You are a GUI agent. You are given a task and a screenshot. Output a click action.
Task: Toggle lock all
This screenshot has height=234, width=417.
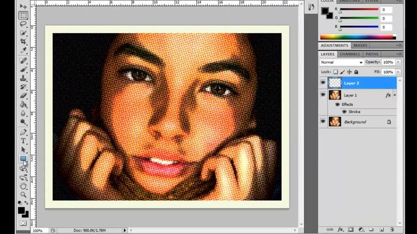(x=356, y=72)
